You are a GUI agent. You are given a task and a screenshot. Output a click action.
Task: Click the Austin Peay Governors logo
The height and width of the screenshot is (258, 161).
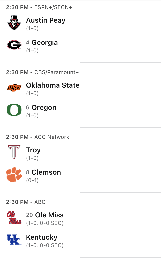(14, 23)
